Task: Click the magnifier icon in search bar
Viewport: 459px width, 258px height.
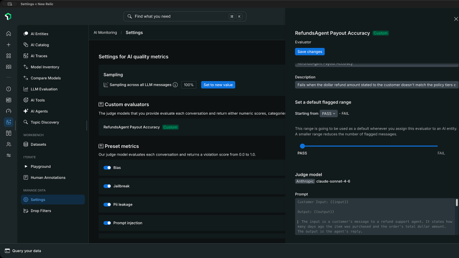Action: coord(130,16)
